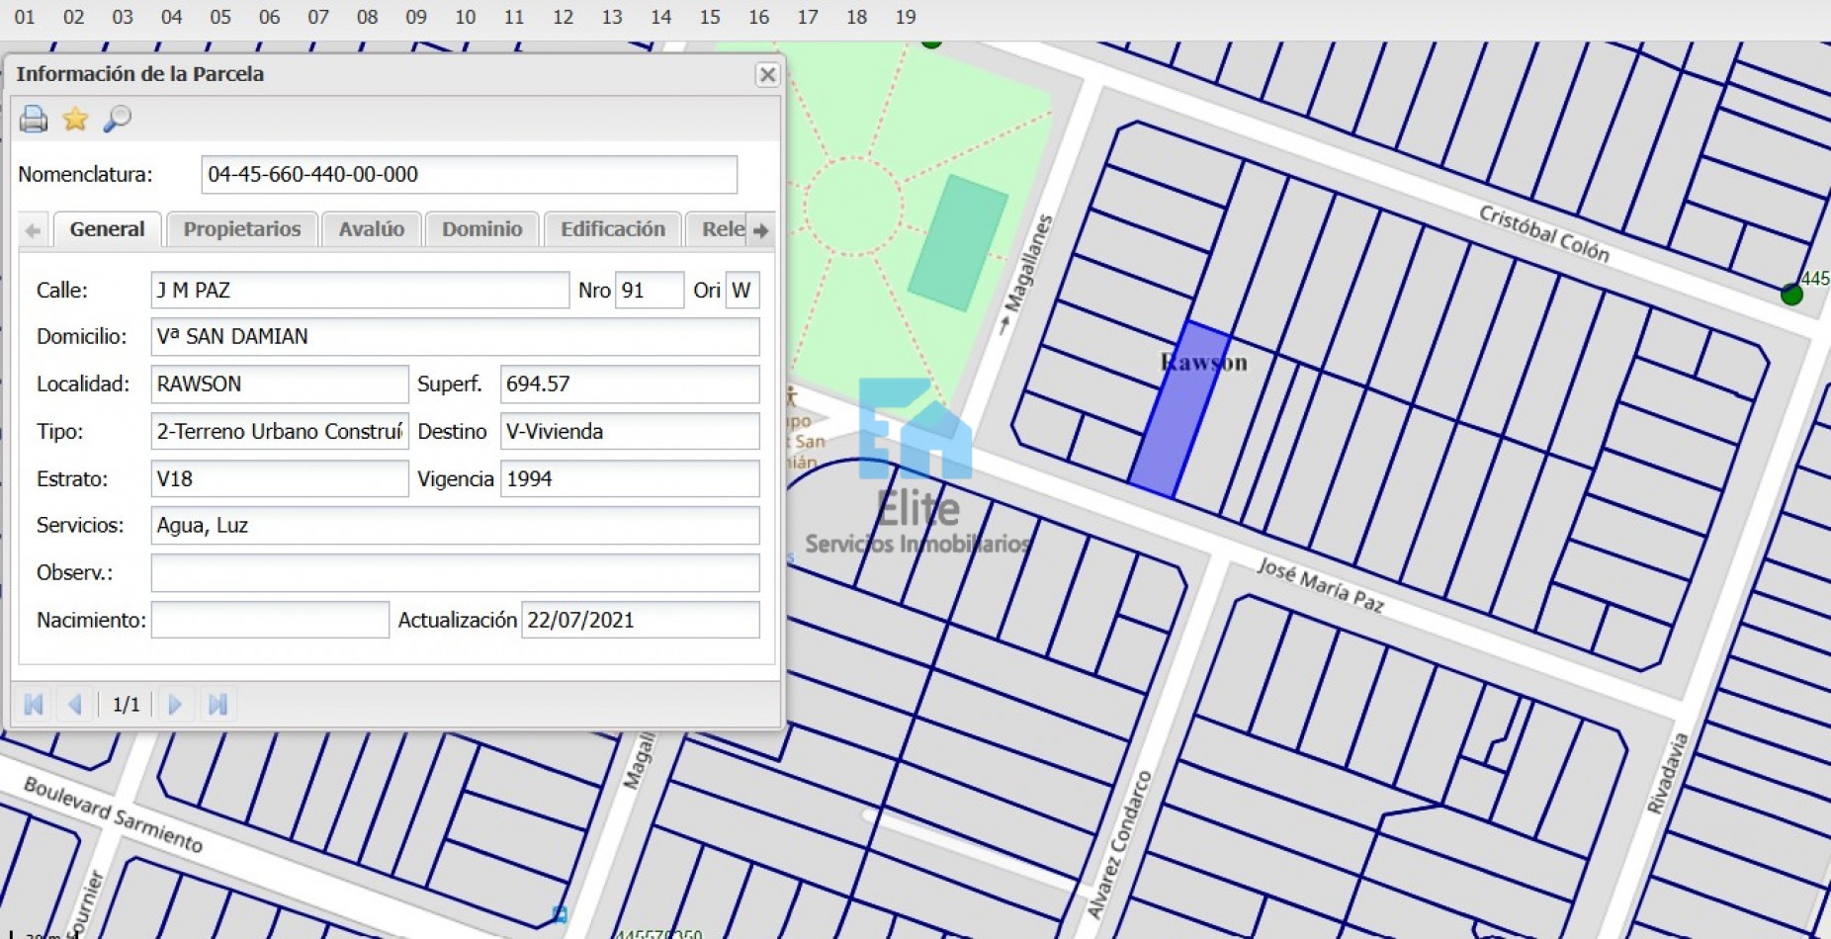The width and height of the screenshot is (1831, 939).
Task: Click the Superf. field showing 694.57
Action: tap(629, 384)
